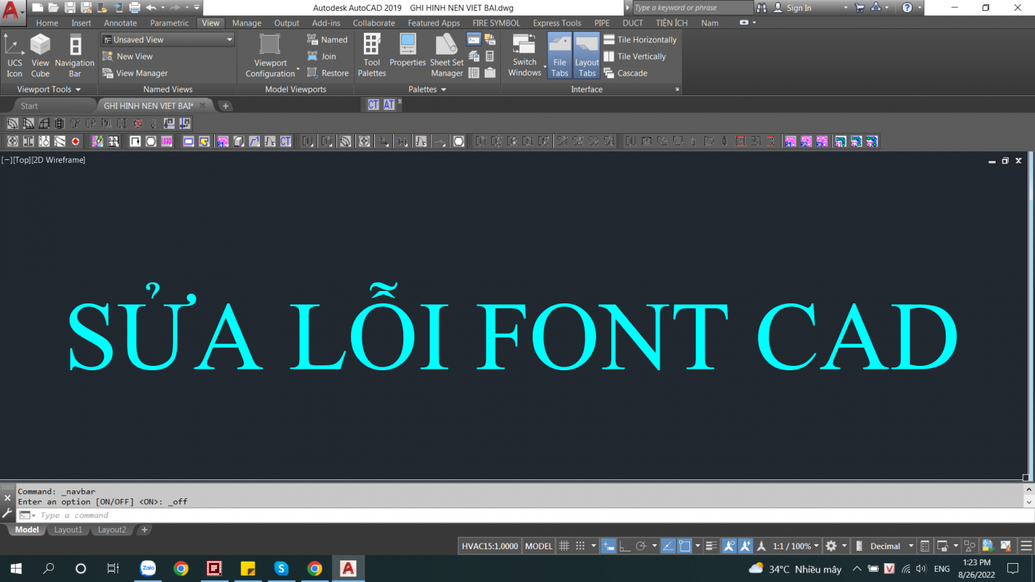The image size is (1035, 582).
Task: Switch to the Layout1 tab
Action: [x=68, y=530]
